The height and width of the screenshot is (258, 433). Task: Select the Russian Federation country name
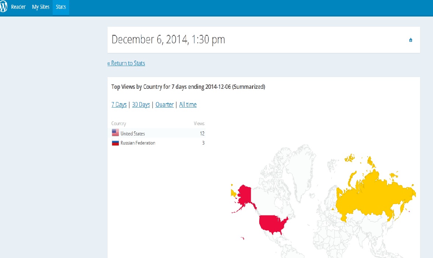(x=138, y=143)
